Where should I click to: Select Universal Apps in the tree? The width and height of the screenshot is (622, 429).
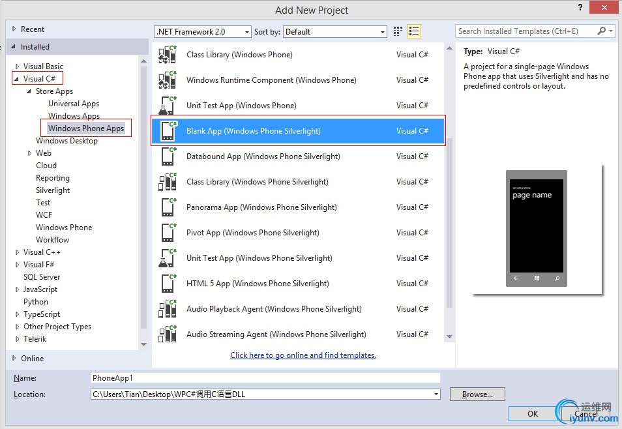click(x=74, y=104)
